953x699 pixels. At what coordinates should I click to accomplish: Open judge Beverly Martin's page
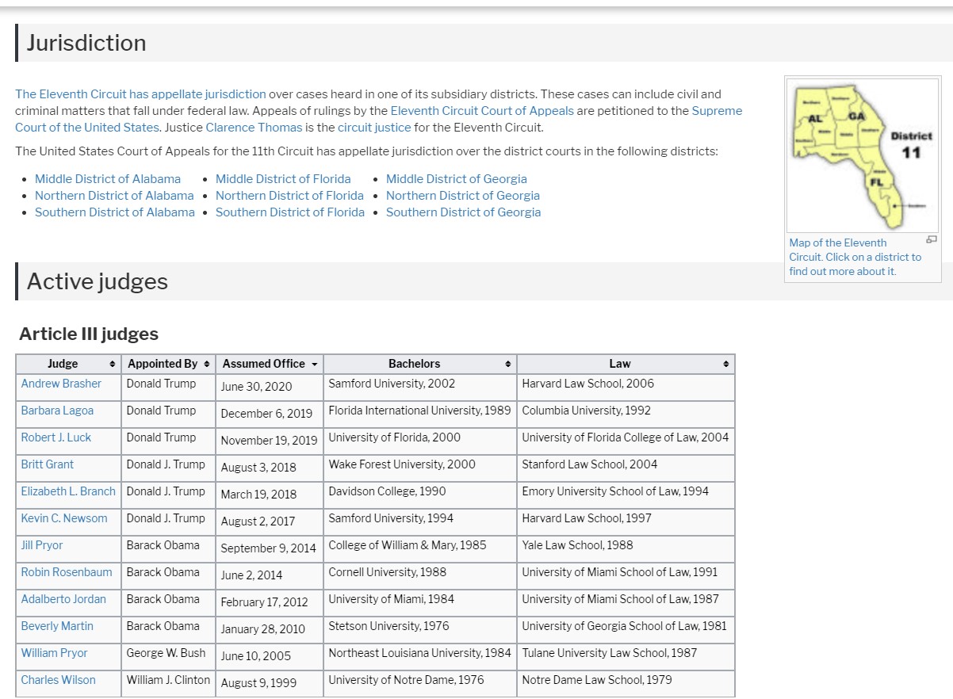pyautogui.click(x=57, y=626)
